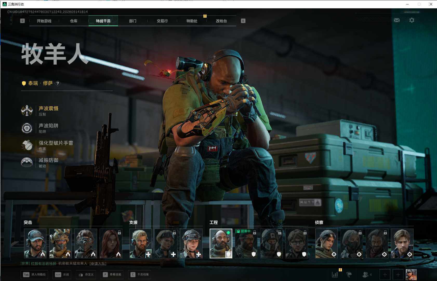This screenshot has width=437, height=281.
Task: Select the blond bearded support operator
Action: tap(141, 244)
